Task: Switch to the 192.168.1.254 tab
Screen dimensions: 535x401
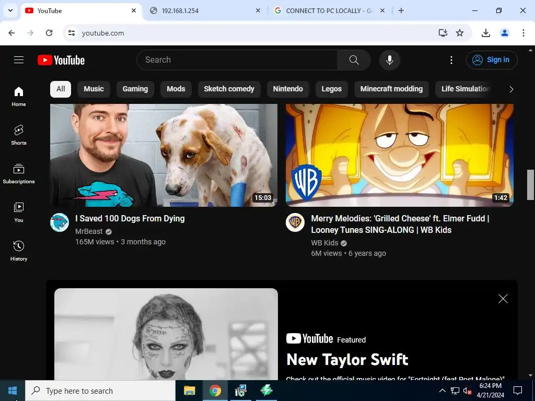Action: 205,10
